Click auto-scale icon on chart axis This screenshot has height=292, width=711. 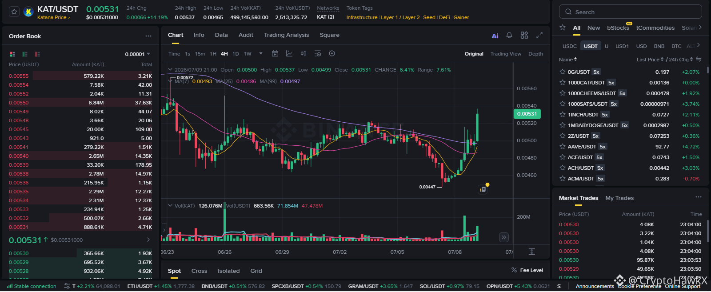(x=531, y=252)
